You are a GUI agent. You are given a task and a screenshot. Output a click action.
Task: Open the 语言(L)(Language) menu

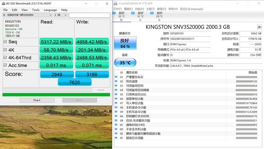(191, 9)
